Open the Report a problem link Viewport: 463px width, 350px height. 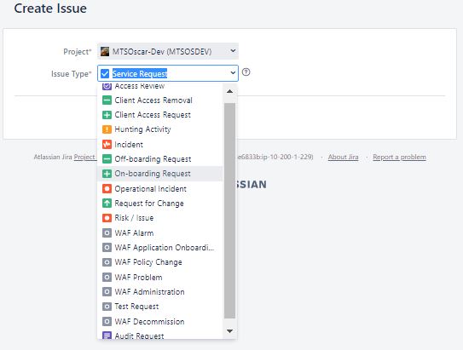[x=399, y=158]
